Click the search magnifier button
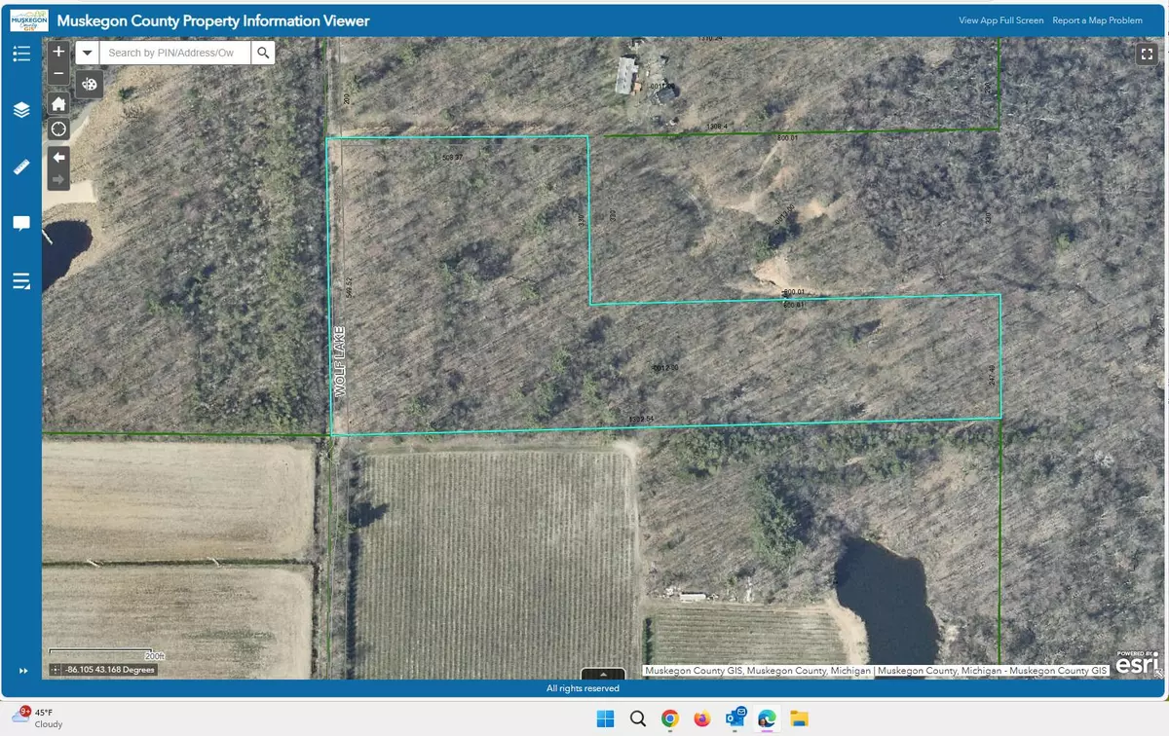 (263, 53)
